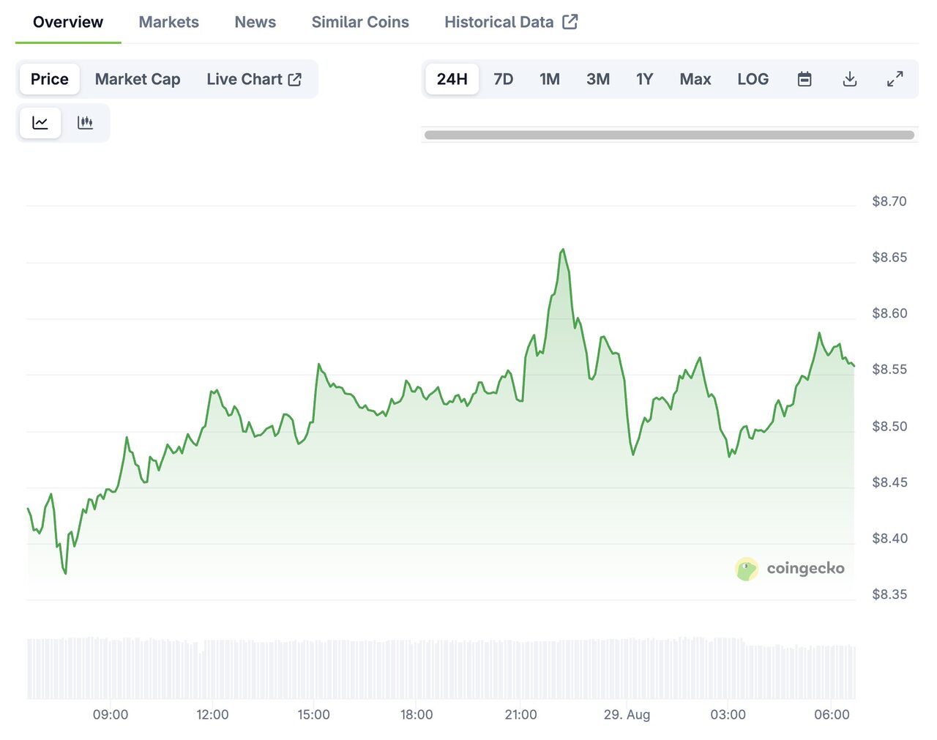Open the News tab

coord(255,22)
